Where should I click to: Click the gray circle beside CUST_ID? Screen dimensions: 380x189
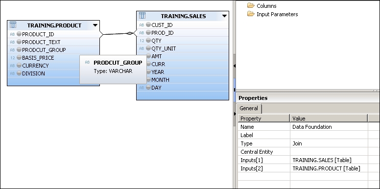[148, 24]
